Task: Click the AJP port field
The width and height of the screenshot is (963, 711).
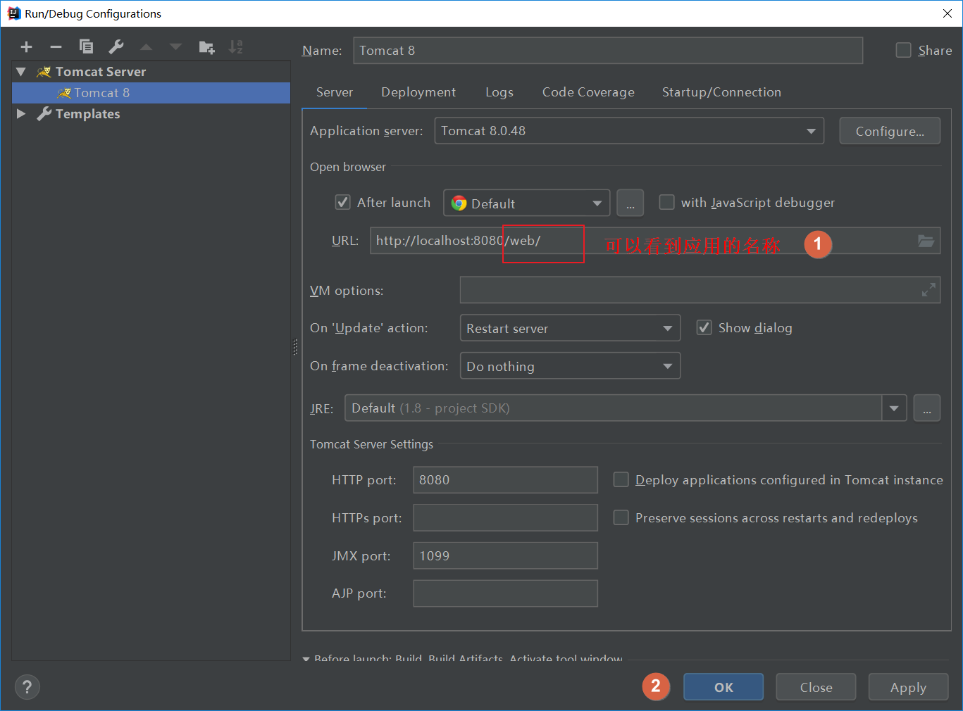Action: pos(505,593)
